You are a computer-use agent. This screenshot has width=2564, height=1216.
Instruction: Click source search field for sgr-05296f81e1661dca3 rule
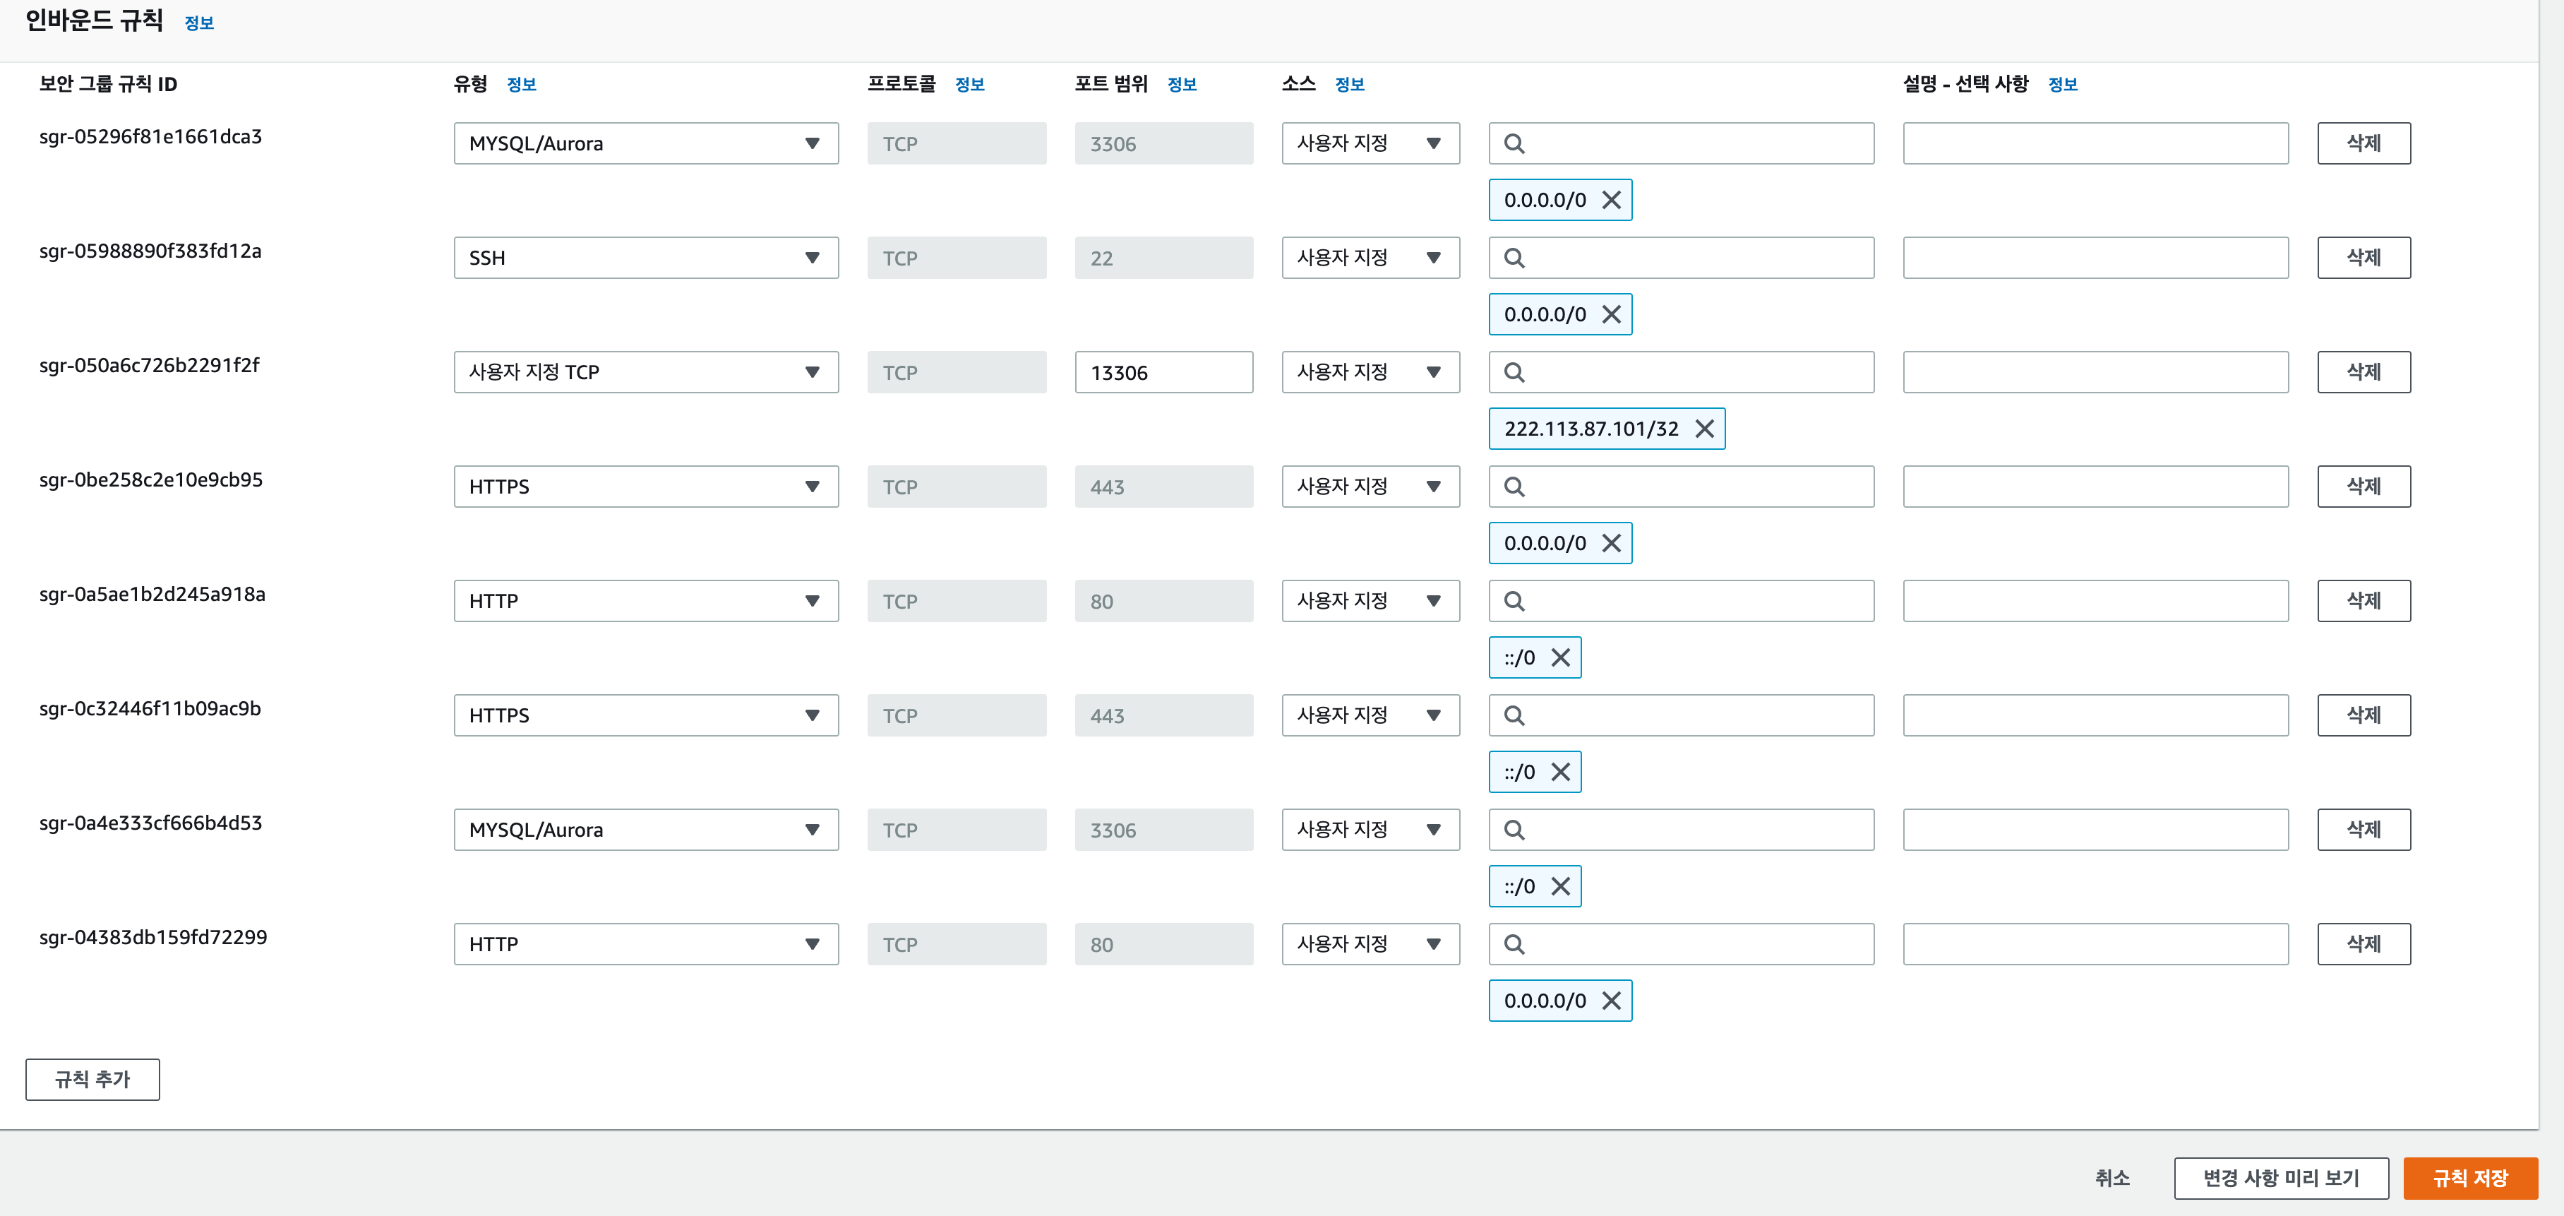[1681, 143]
